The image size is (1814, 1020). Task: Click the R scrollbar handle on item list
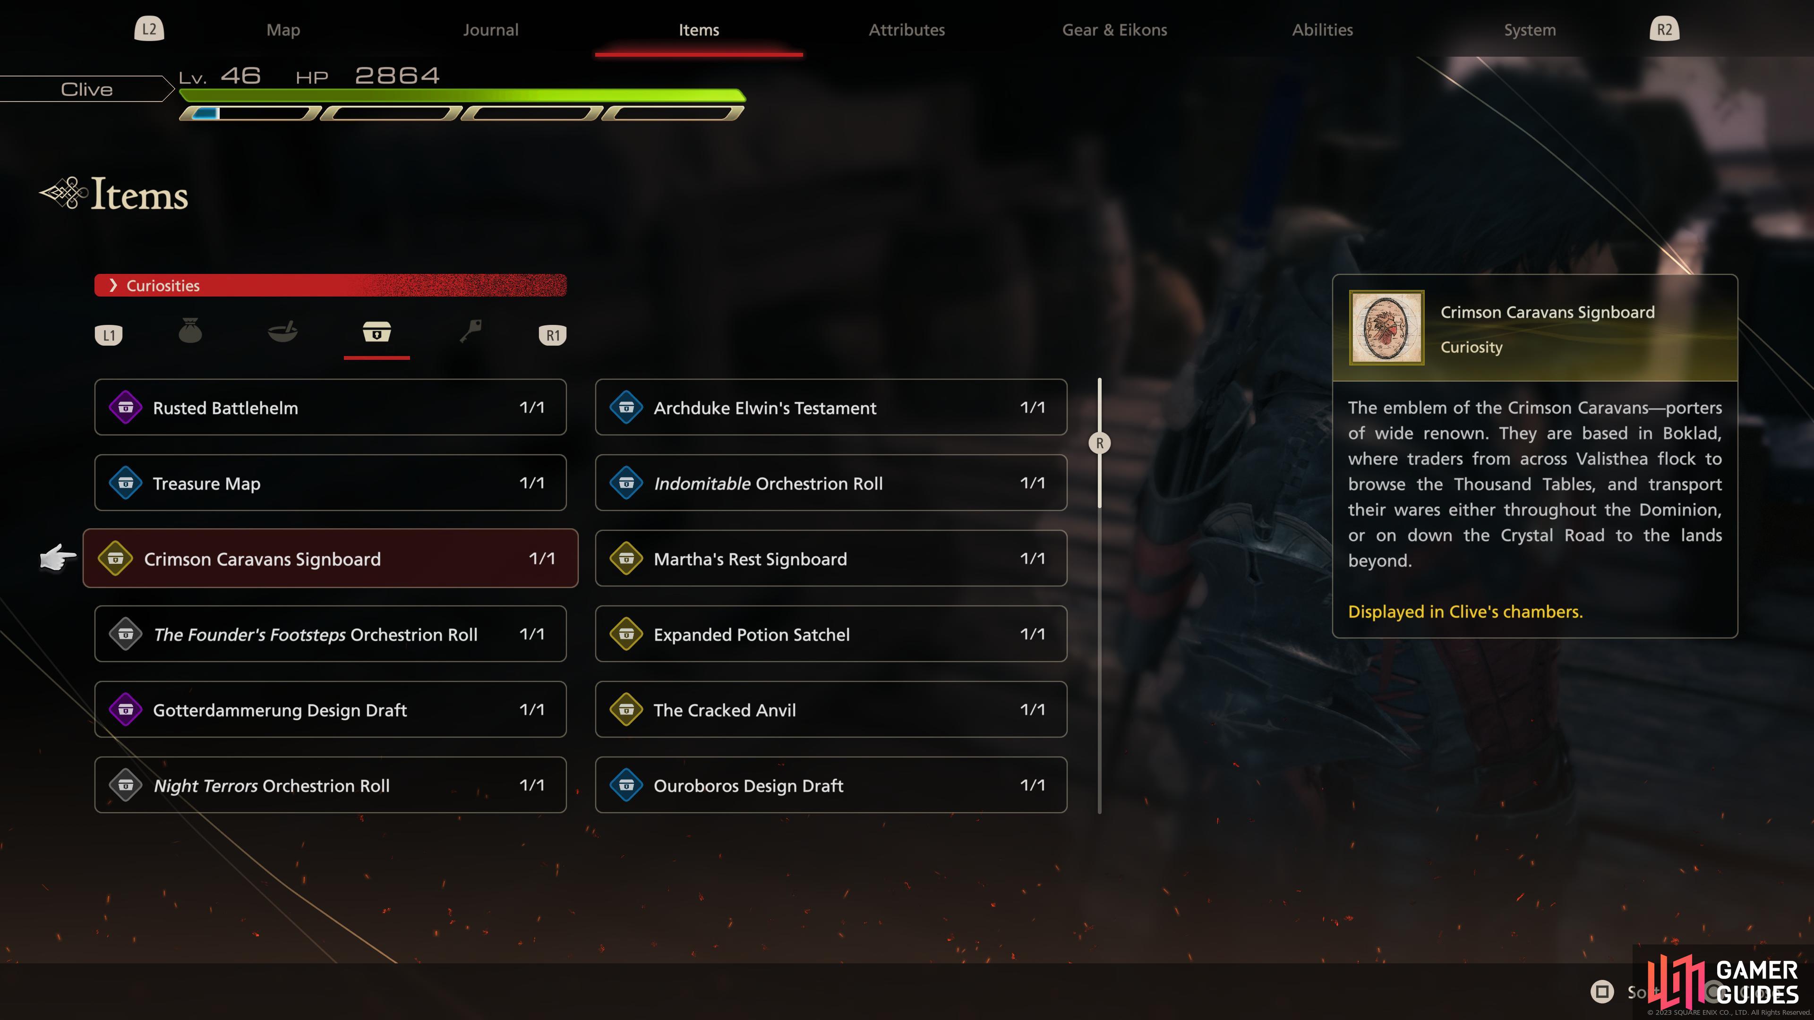(x=1099, y=443)
